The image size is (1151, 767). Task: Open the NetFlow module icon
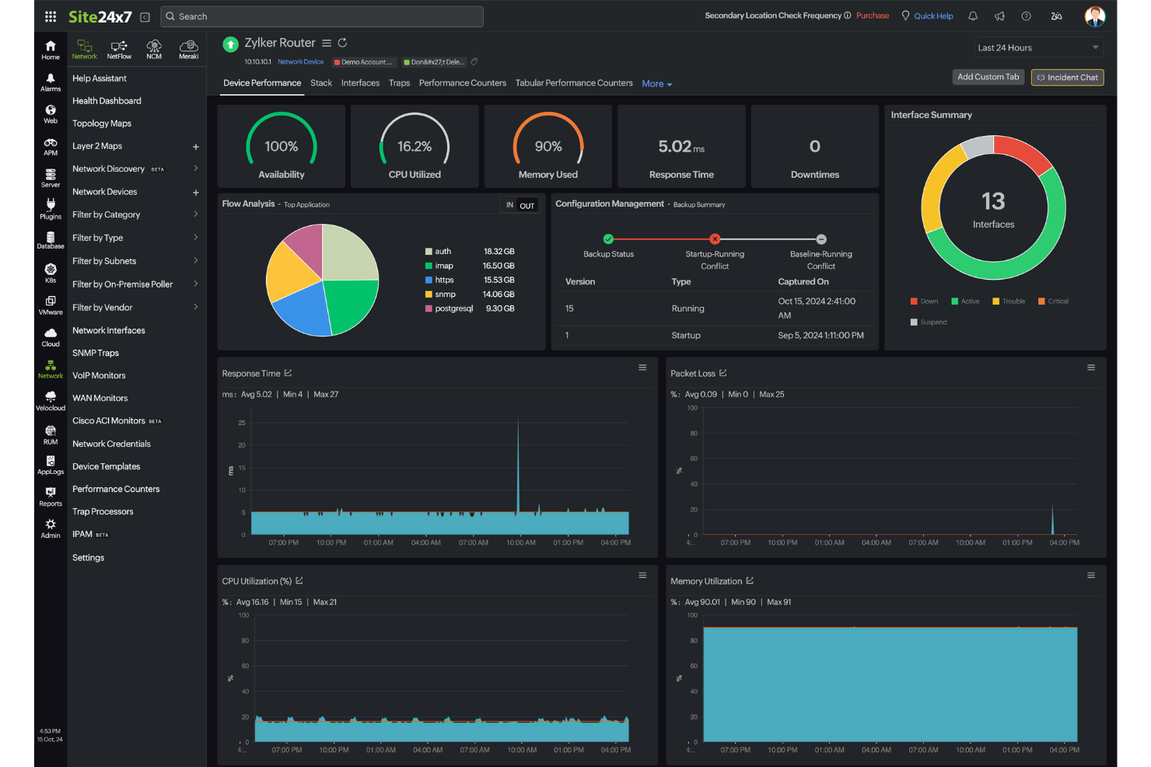click(x=119, y=49)
